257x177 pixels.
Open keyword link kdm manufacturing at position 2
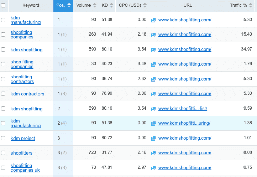click(26, 123)
